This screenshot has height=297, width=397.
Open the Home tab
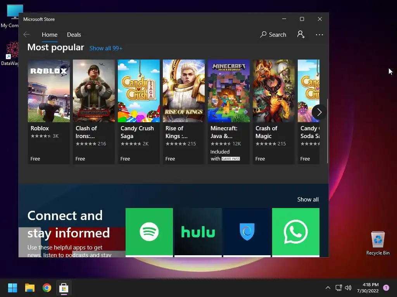click(x=50, y=34)
